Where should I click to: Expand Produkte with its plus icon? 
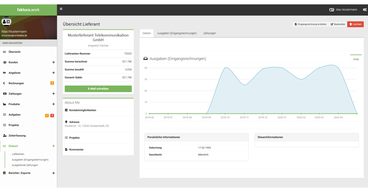53,104
